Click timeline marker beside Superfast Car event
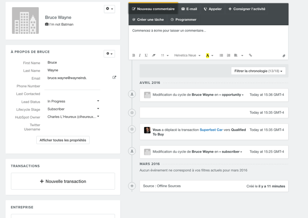 pos(132,129)
